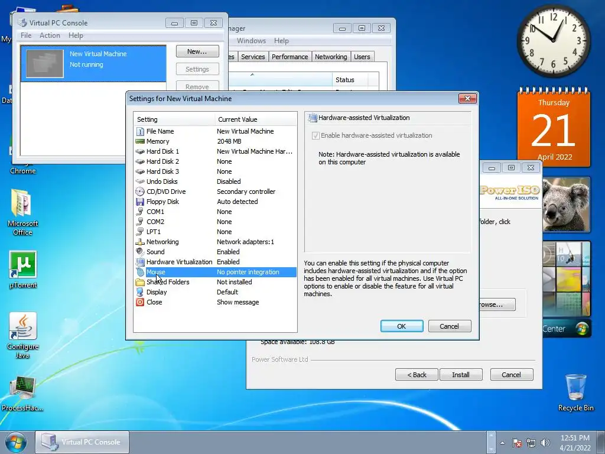Viewport: 605px width, 454px height.
Task: Click the network tray icon
Action: click(531, 443)
